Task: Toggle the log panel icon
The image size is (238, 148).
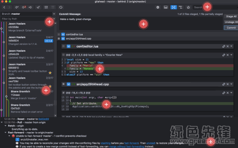Action: pos(166,7)
